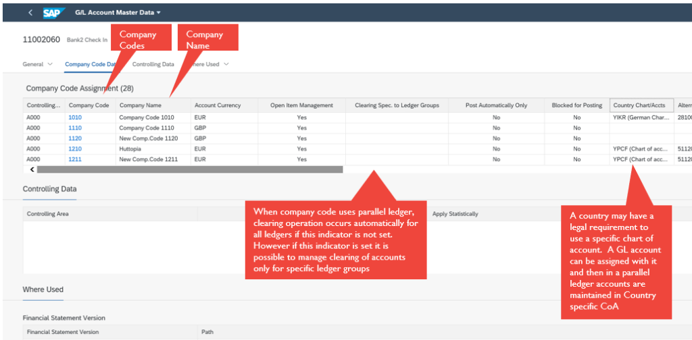
Task: Select the Huttopia company name cell
Action: (153, 149)
